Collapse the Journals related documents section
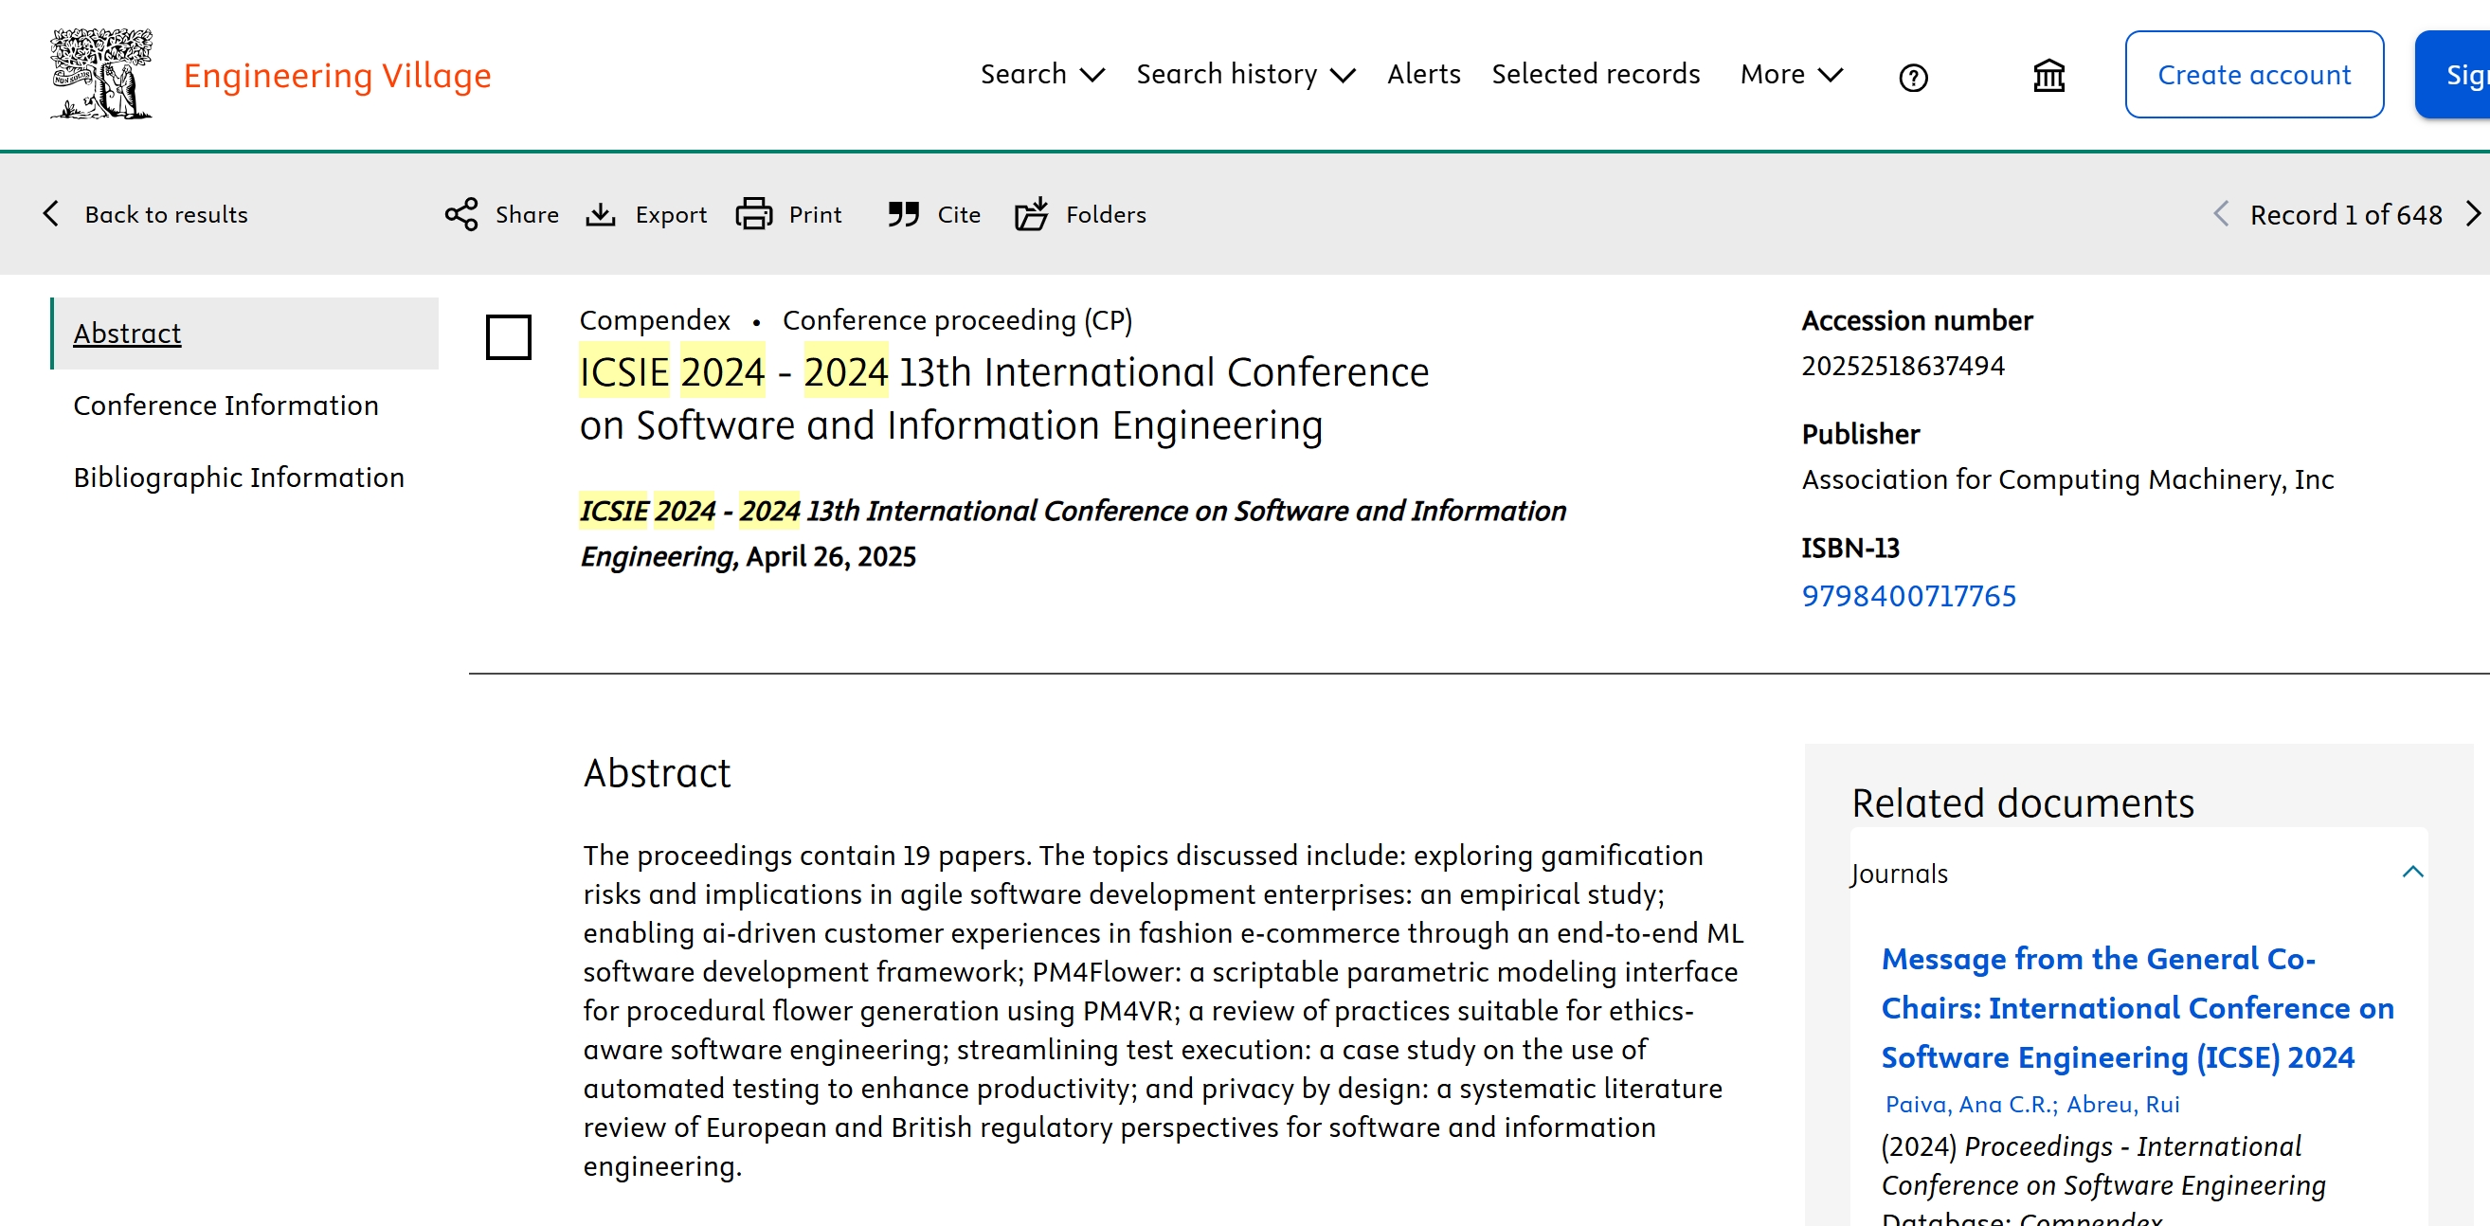The width and height of the screenshot is (2490, 1226). [x=2411, y=872]
